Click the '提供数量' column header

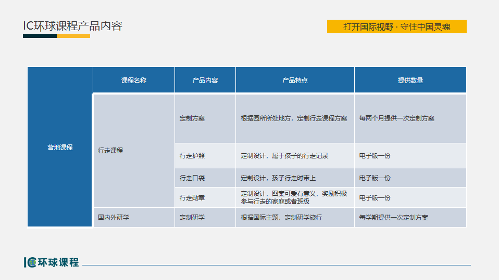410,80
